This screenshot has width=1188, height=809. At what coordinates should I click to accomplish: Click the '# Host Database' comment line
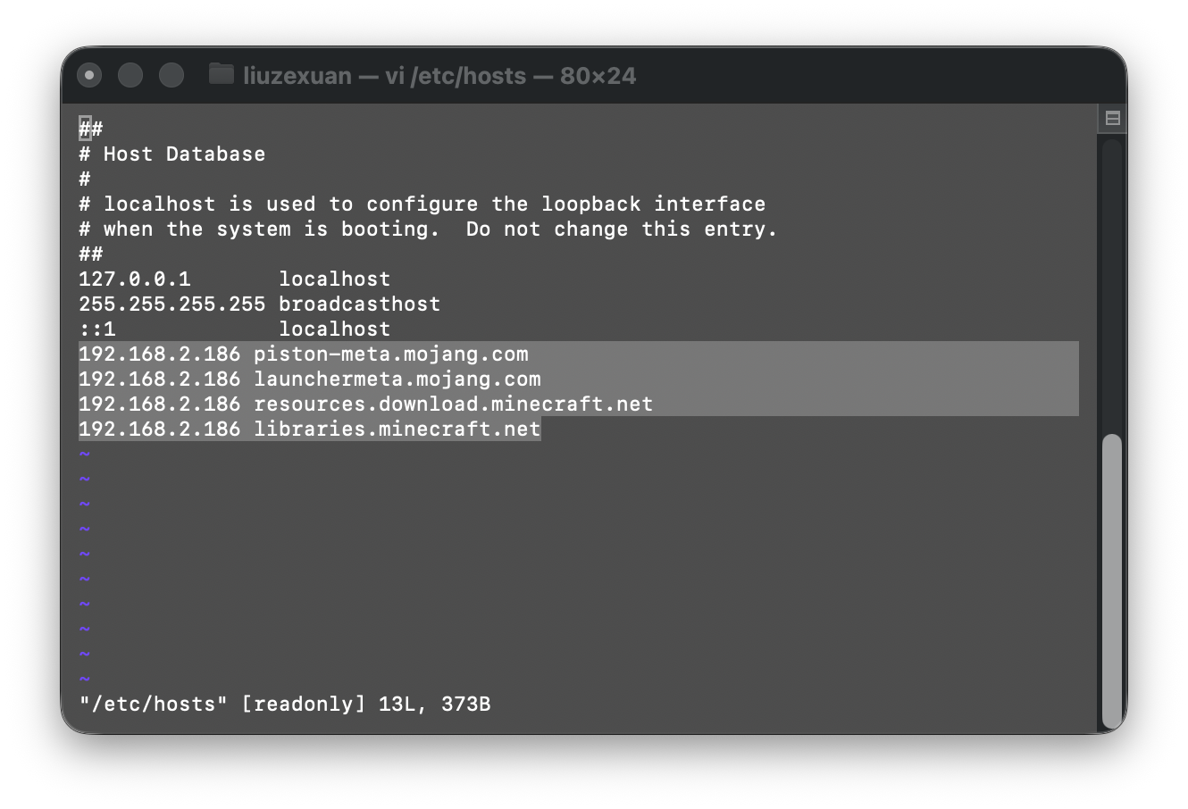(172, 154)
